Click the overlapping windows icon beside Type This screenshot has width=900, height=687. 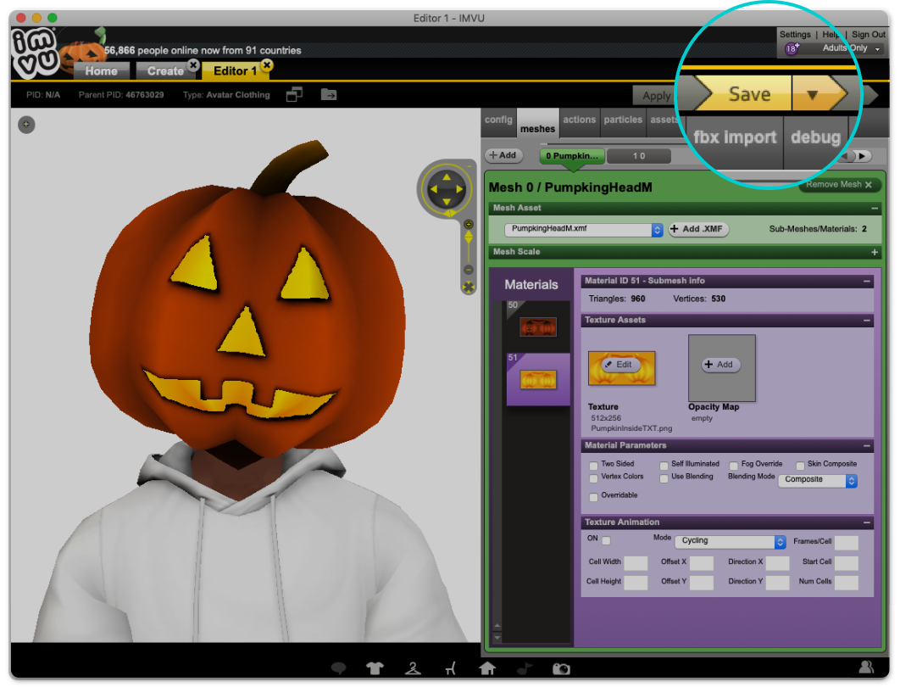coord(294,94)
